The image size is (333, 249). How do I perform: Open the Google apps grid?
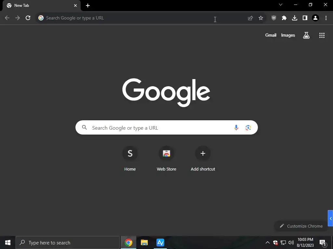click(322, 35)
